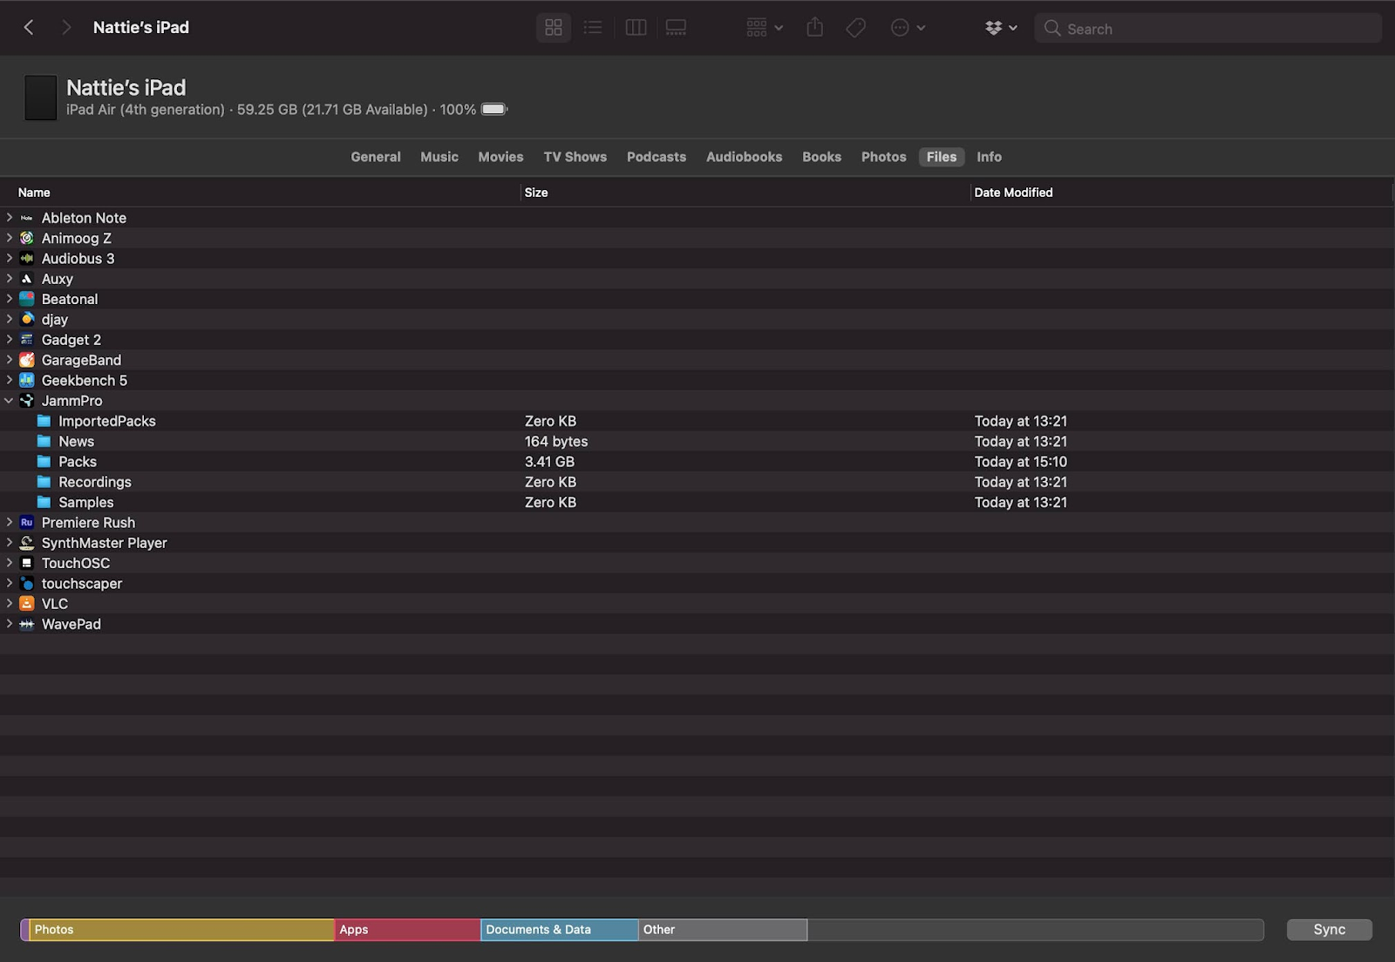This screenshot has height=962, width=1395.
Task: Click the Search field
Action: pos(1208,28)
